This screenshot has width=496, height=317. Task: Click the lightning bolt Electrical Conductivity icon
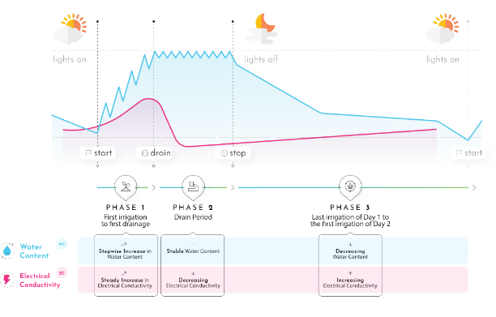coord(7,280)
